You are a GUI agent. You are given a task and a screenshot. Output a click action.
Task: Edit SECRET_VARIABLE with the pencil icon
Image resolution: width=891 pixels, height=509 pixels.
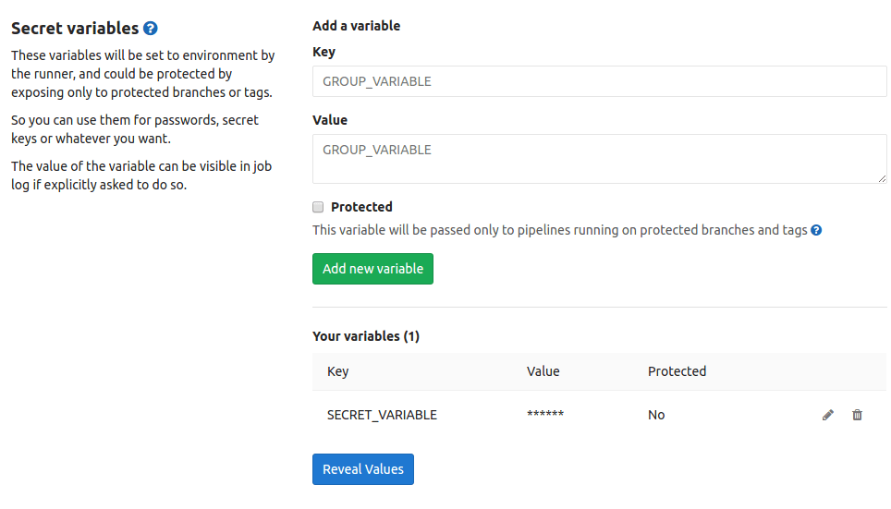(828, 415)
